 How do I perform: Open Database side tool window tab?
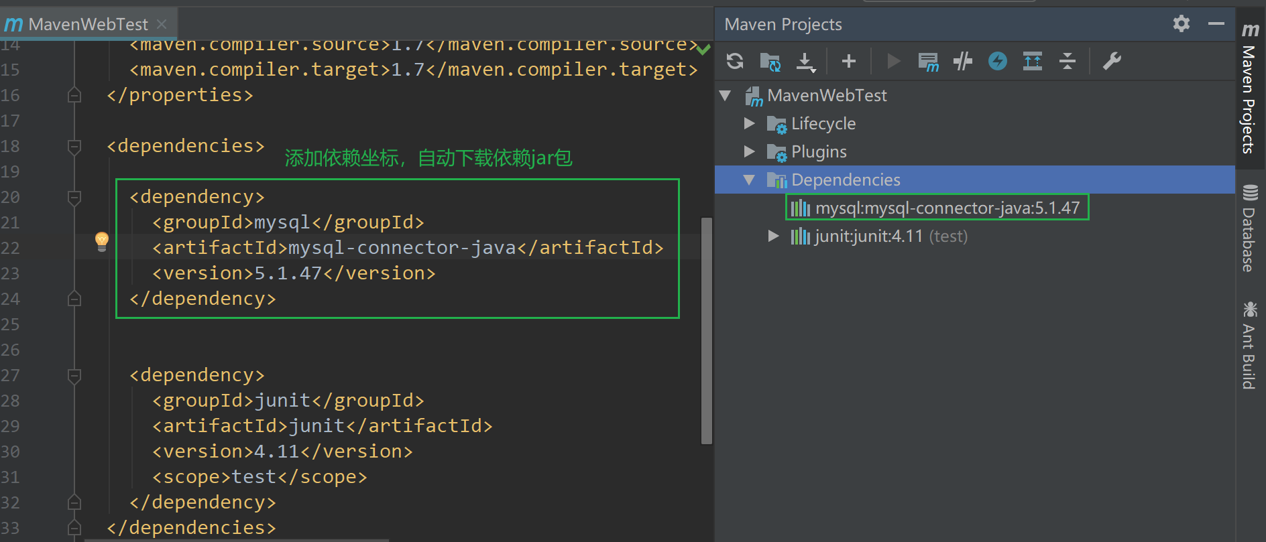pyautogui.click(x=1250, y=228)
